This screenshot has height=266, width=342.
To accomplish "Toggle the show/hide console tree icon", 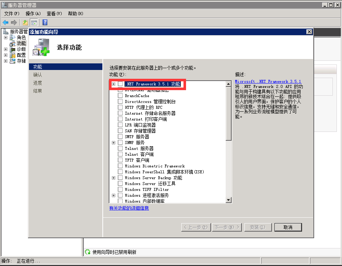I will click(x=34, y=22).
